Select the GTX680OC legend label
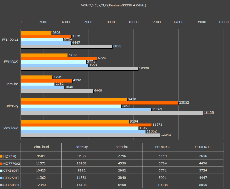 pos(12,185)
